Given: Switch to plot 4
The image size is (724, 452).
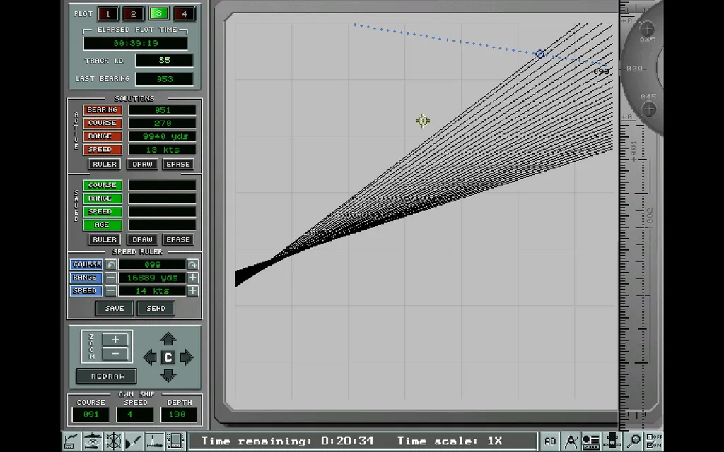Looking at the screenshot, I should [x=184, y=13].
